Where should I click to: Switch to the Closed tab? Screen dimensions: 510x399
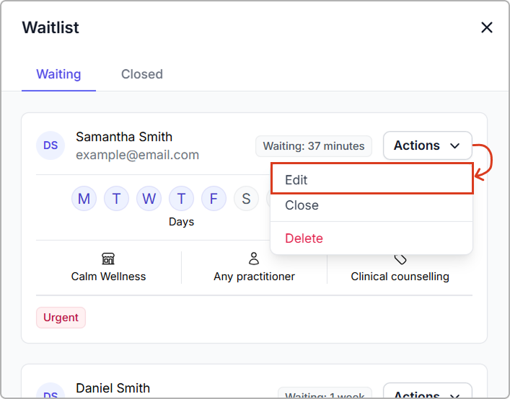[x=142, y=74]
